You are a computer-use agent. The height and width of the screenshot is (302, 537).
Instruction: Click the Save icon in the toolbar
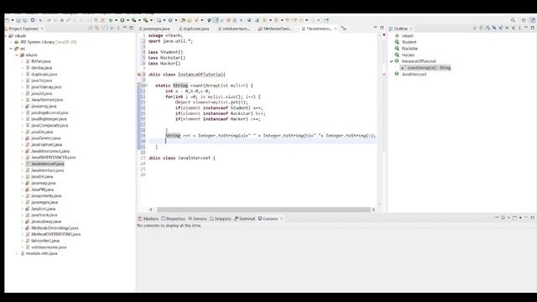(x=18, y=20)
